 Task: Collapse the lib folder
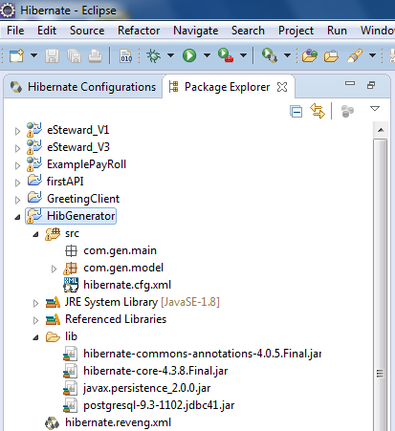coord(35,337)
